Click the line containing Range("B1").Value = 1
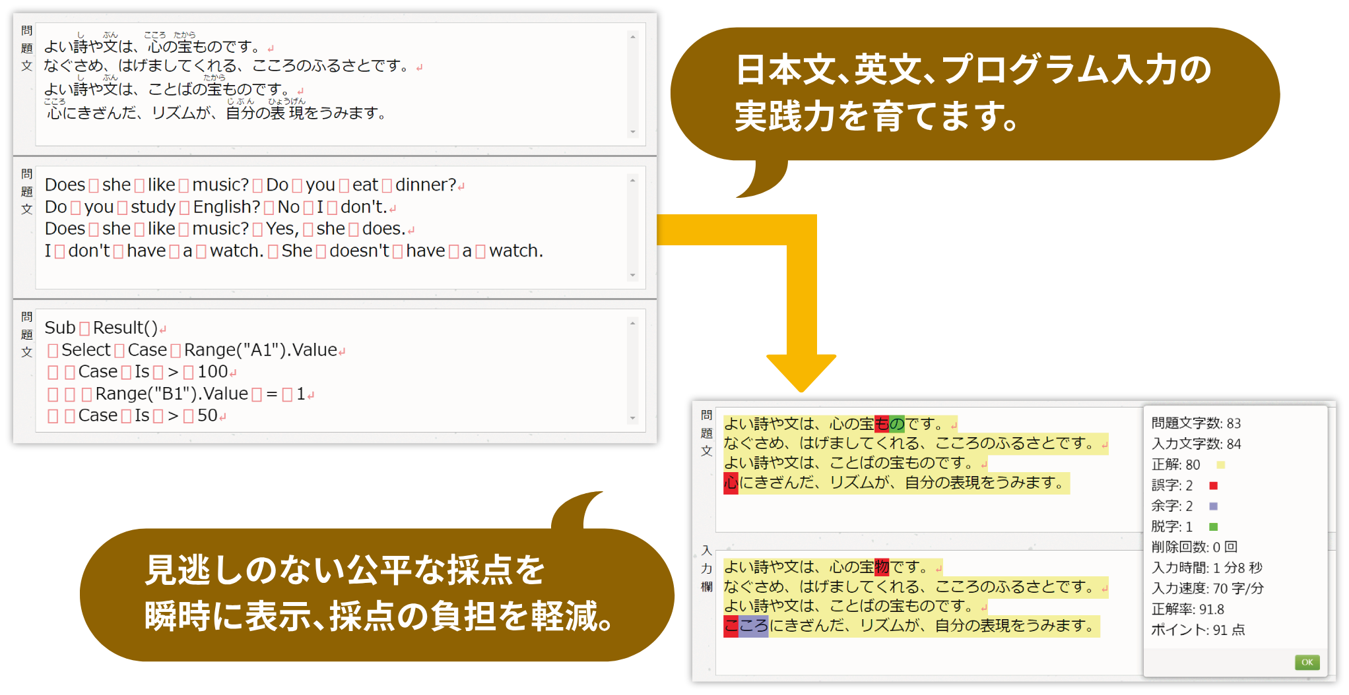1349x695 pixels. pyautogui.click(x=180, y=394)
